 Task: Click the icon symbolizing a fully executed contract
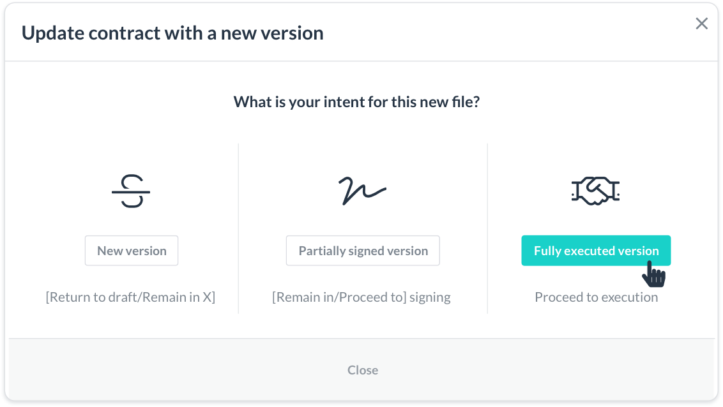coord(595,189)
